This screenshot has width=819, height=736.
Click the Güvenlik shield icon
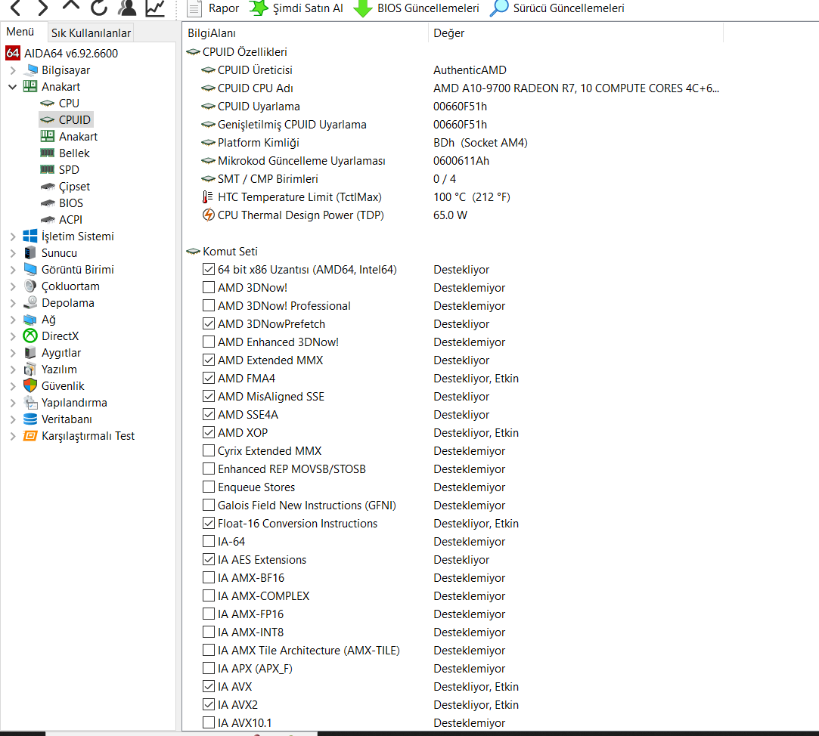click(x=30, y=385)
